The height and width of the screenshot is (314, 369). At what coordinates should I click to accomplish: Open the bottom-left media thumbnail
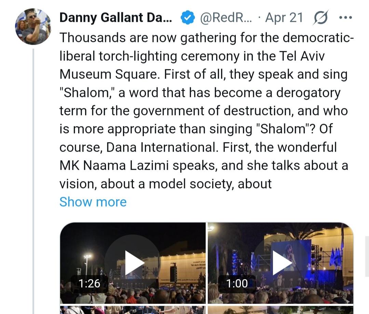(133, 310)
